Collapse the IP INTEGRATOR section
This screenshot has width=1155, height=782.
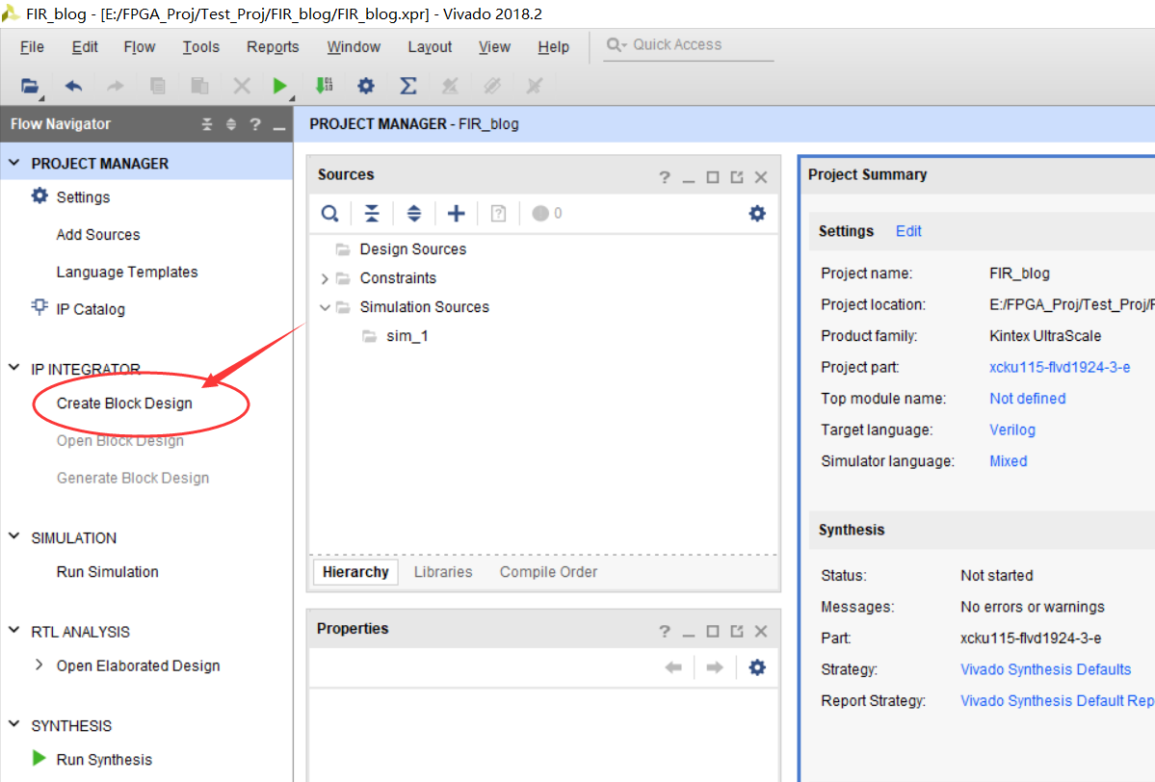click(x=14, y=368)
